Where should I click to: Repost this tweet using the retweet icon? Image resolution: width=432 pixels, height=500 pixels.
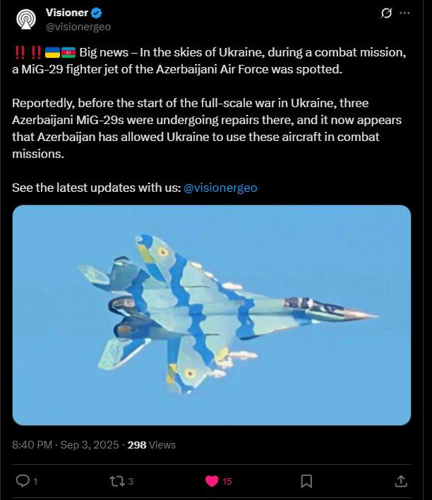click(117, 481)
